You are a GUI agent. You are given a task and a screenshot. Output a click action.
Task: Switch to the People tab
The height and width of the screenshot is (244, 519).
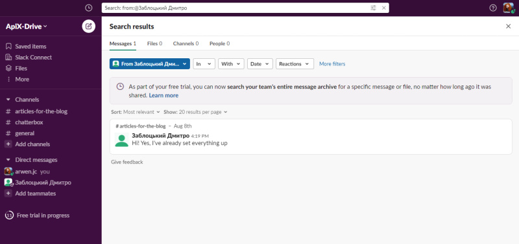[x=219, y=43]
